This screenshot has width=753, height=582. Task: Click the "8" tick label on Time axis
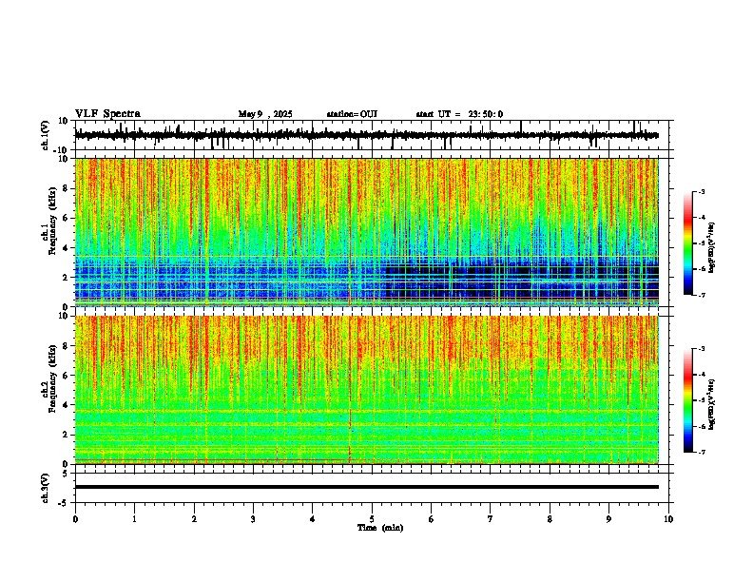tap(550, 519)
